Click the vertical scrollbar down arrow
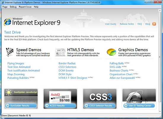Image resolution: width=163 pixels, height=119 pixels. pyautogui.click(x=160, y=111)
